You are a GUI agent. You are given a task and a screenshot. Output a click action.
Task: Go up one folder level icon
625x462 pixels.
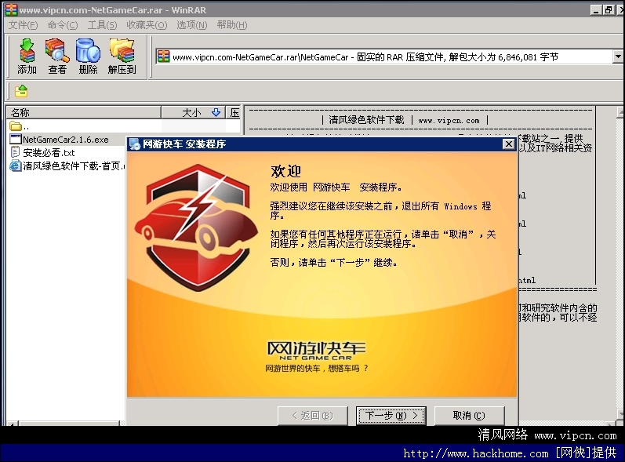(x=21, y=91)
